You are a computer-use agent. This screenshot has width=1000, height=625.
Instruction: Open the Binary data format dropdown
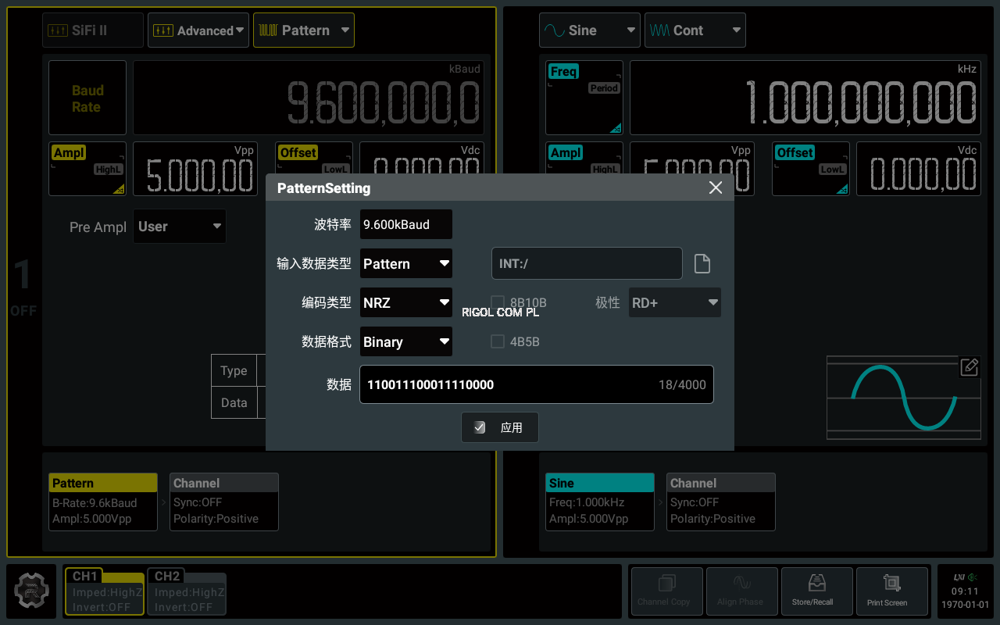(406, 342)
